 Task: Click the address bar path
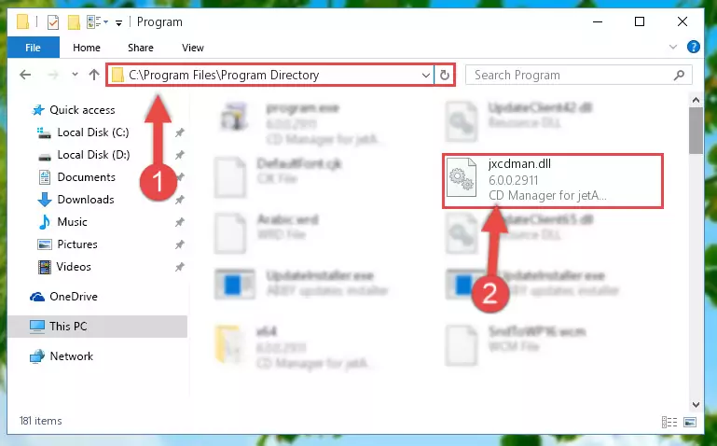click(224, 75)
